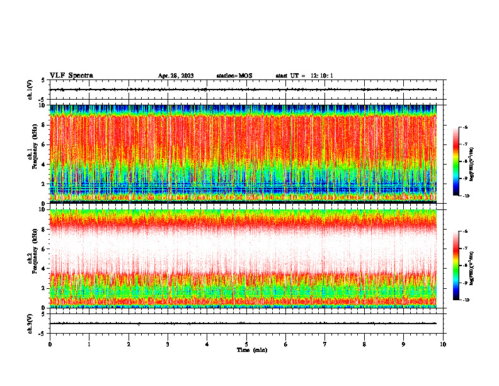Image resolution: width=499 pixels, height=386 pixels.
Task: Click the "-10" label on ch.2 color scale
Action: (466, 300)
